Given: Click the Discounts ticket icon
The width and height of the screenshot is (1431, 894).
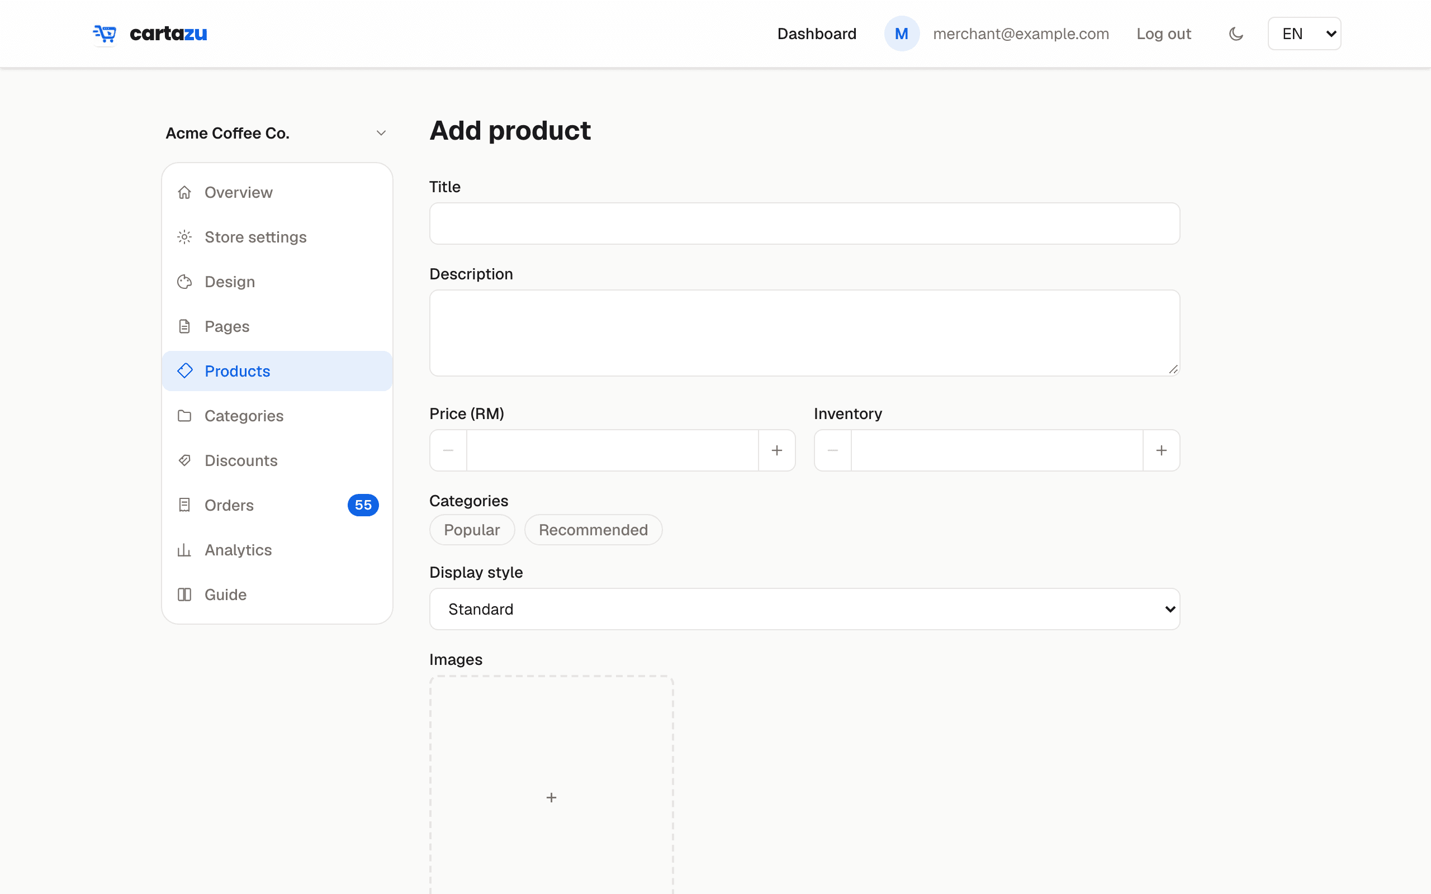Looking at the screenshot, I should [184, 460].
